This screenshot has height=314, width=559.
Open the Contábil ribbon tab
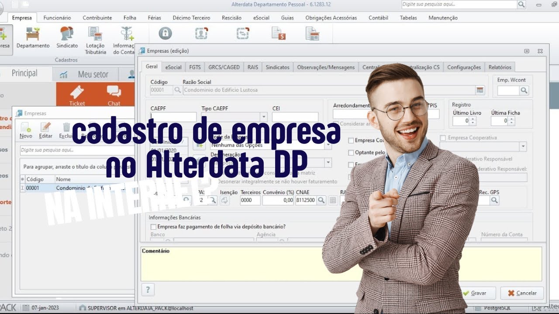click(378, 18)
